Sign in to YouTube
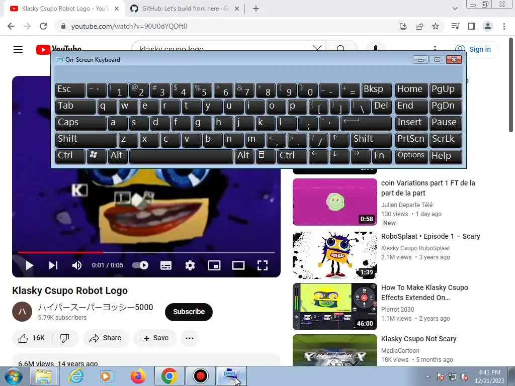This screenshot has width=515, height=386. pos(474,49)
